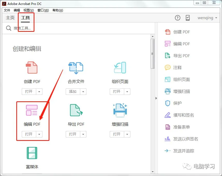Expand the 合并文件 添加 button dropdown arrow

[x=83, y=91]
